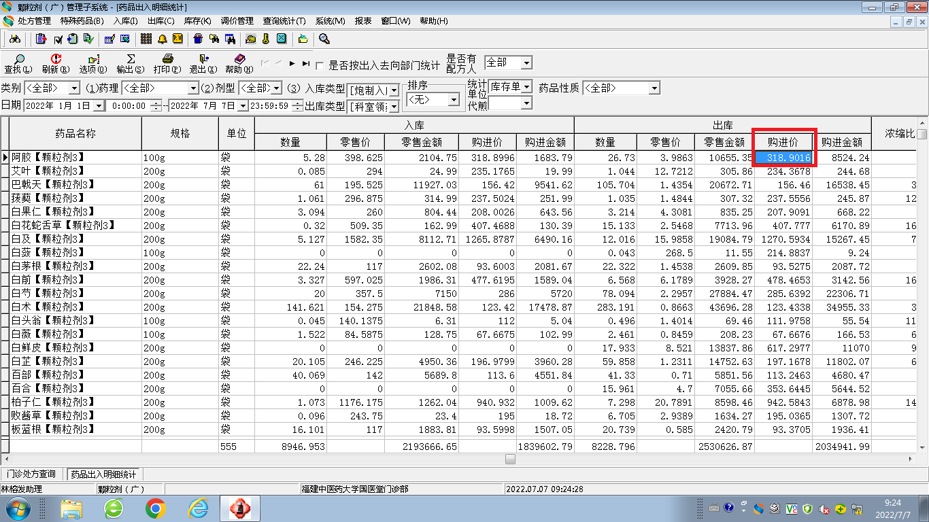Click the checked box toolbar icon

pos(58,39)
